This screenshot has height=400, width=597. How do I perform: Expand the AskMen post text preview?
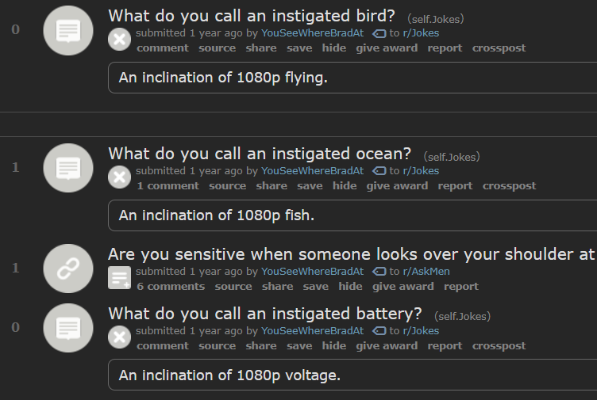pos(119,277)
